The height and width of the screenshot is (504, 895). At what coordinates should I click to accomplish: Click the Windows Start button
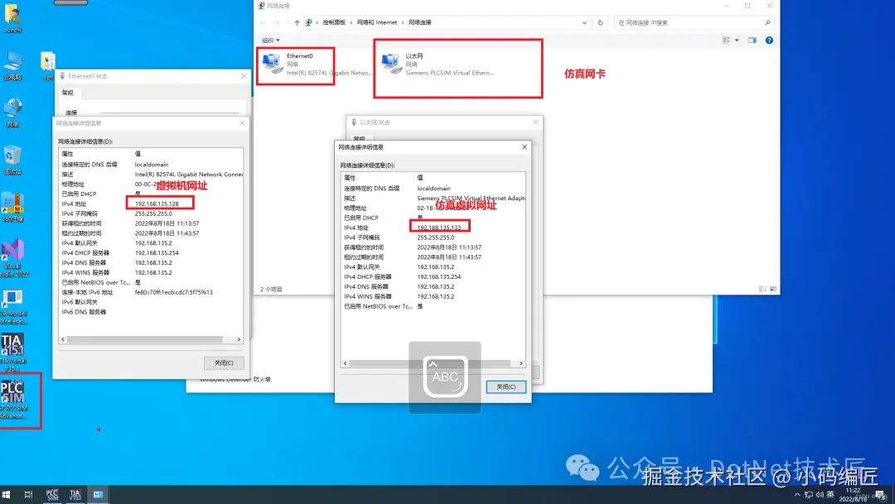[7, 494]
